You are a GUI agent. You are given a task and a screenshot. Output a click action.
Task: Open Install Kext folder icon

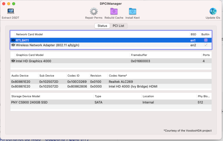pyautogui.click(x=133, y=11)
